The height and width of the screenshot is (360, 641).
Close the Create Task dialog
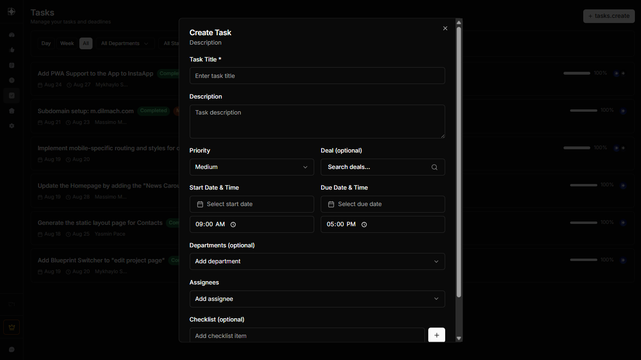coord(445,28)
